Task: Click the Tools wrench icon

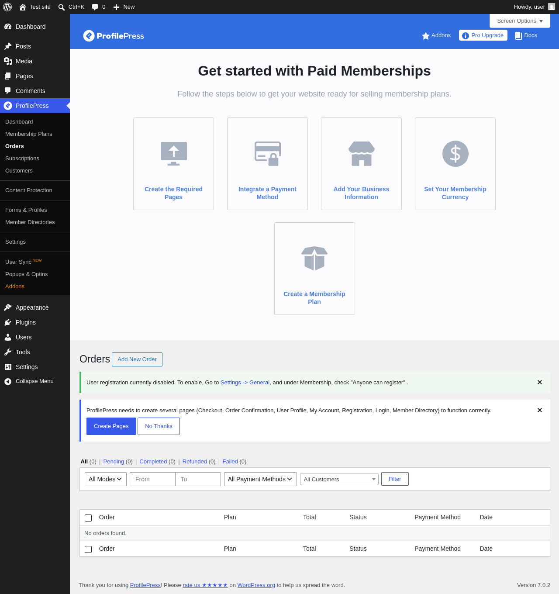Action: click(8, 352)
